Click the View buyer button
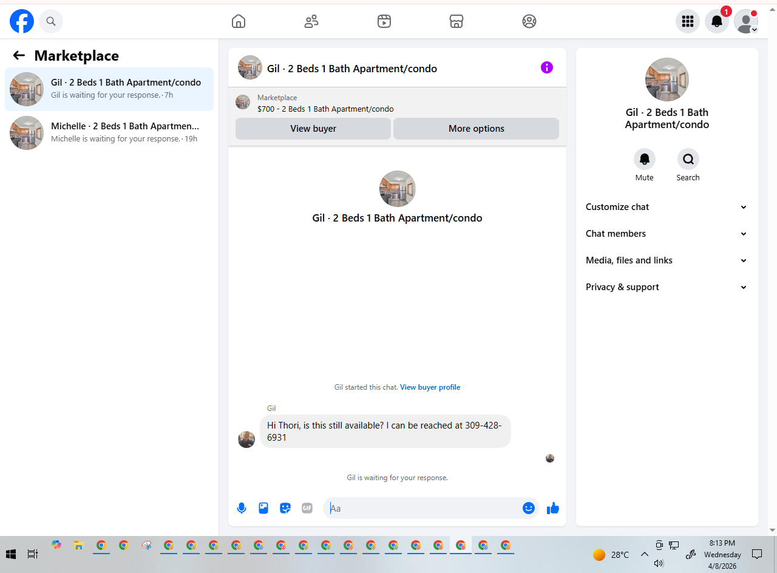777x573 pixels. point(313,129)
